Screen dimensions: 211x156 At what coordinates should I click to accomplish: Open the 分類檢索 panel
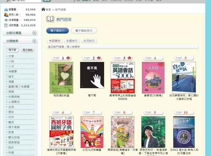tap(20, 41)
